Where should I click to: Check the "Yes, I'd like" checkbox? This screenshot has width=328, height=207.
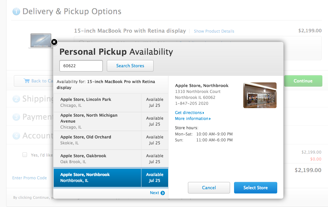click(25, 155)
